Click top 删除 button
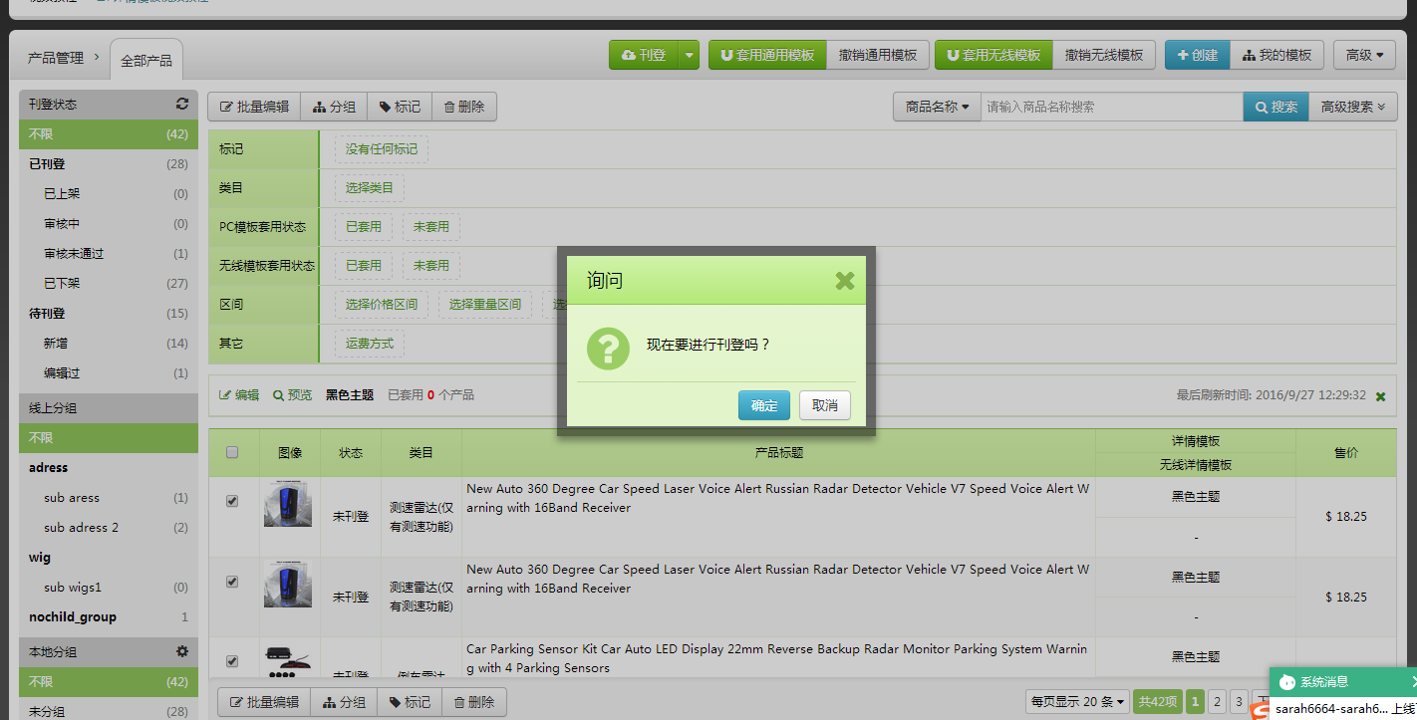 pos(464,107)
